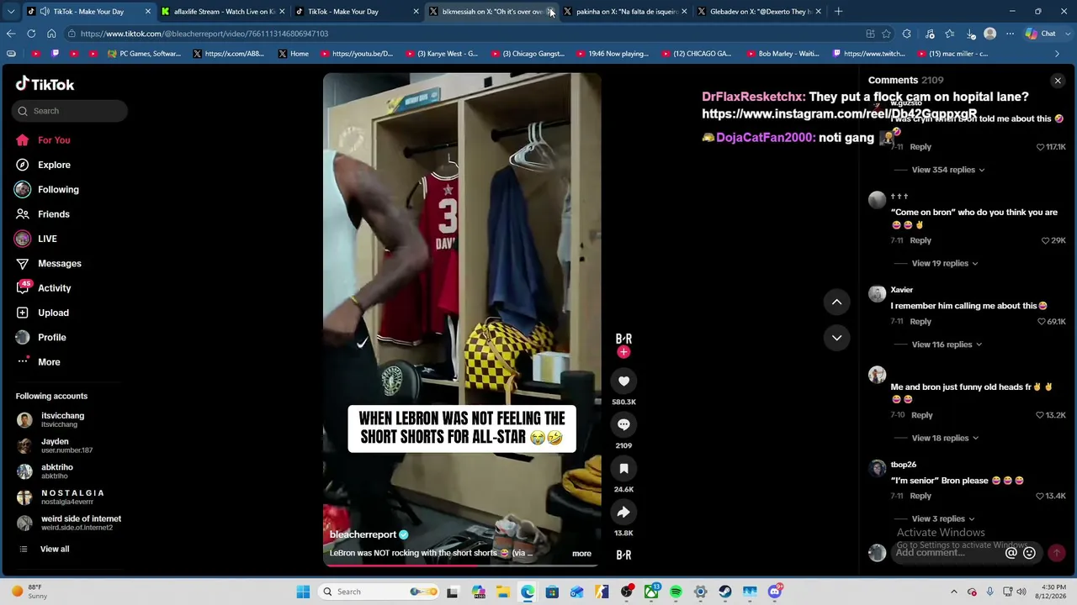The height and width of the screenshot is (605, 1077).
Task: Click the Add comment input field
Action: (x=947, y=553)
